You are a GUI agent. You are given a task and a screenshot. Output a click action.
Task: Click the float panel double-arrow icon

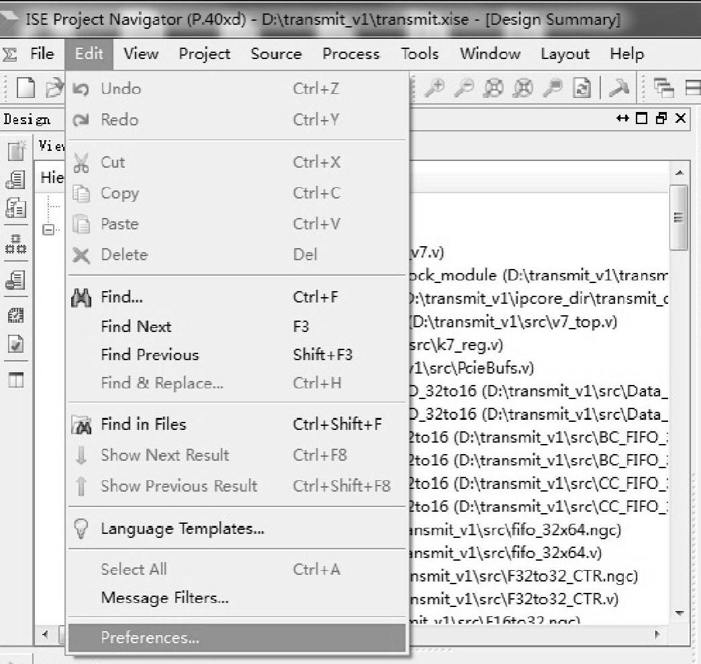(x=623, y=119)
